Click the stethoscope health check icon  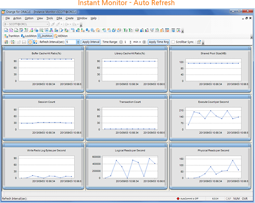152,30
